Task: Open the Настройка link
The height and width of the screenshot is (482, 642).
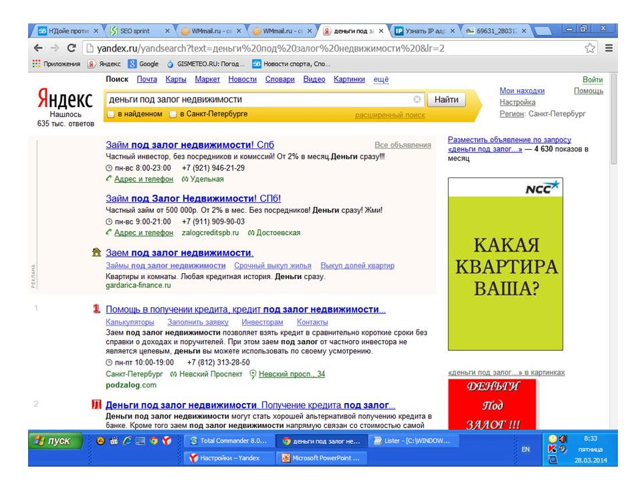Action: coord(518,102)
